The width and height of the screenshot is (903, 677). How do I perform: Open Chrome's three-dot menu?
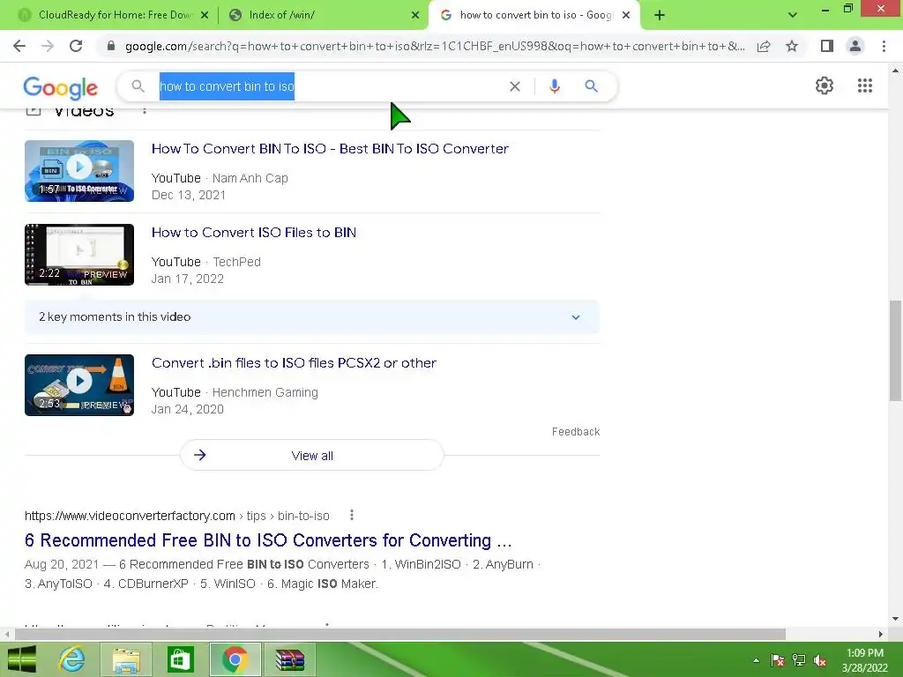(x=884, y=46)
